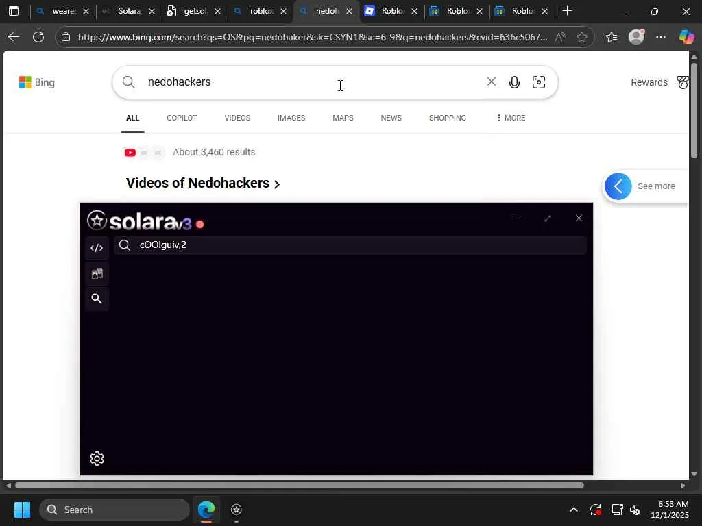Open Bing Rewards link

pos(649,82)
